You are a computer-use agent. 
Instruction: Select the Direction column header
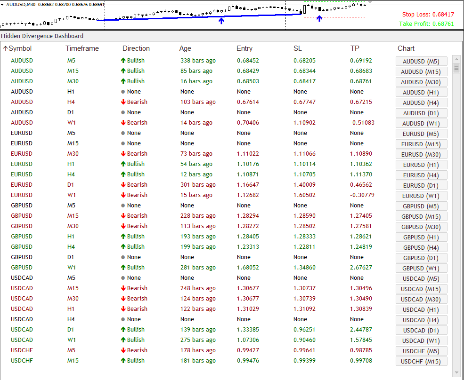point(136,48)
